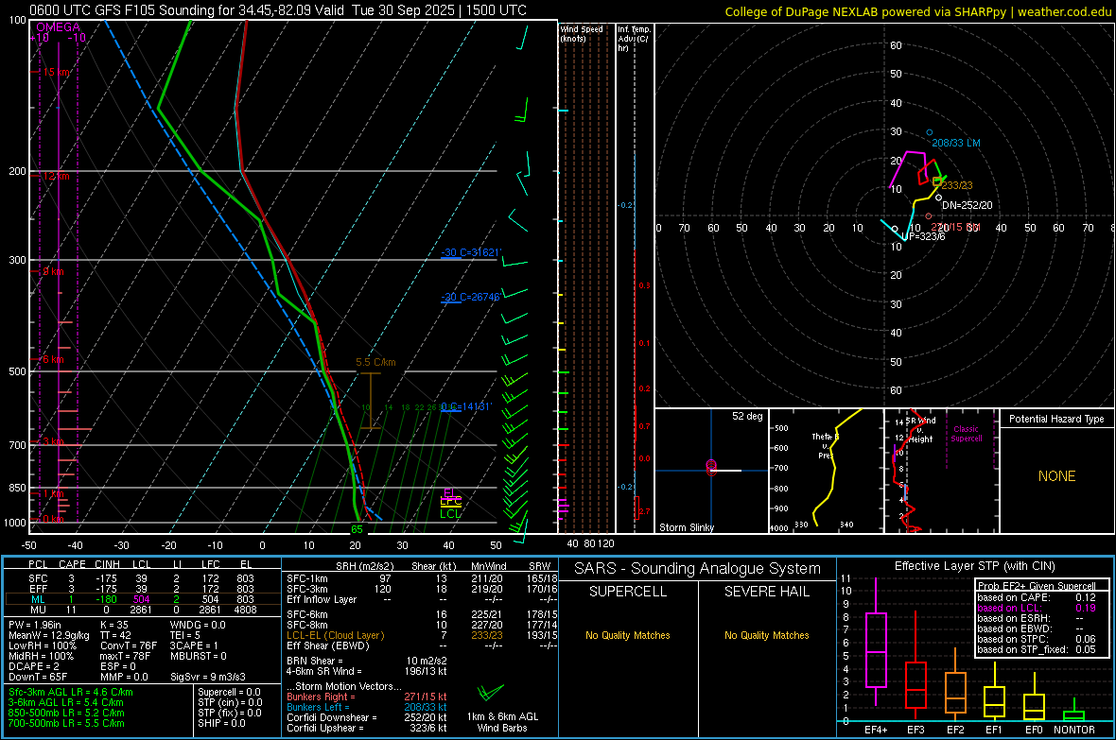Click the 'based on CAPE:' probability row

[1037, 597]
